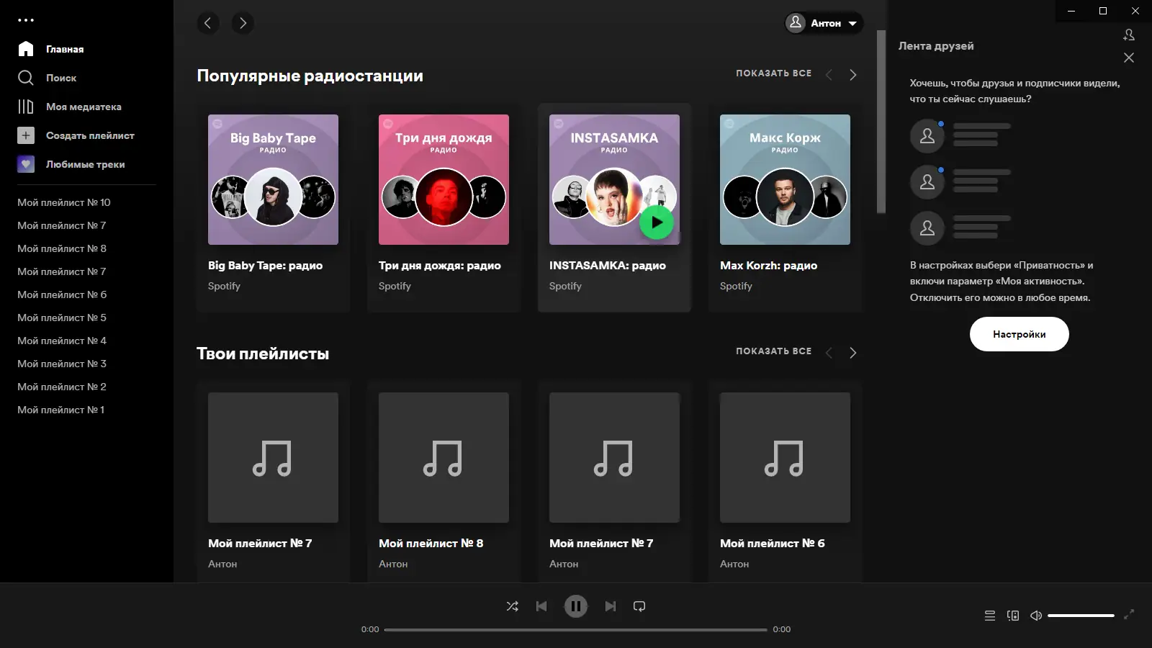This screenshot has height=648, width=1152.
Task: Play INSTASAMKA radio with green play button
Action: [657, 222]
